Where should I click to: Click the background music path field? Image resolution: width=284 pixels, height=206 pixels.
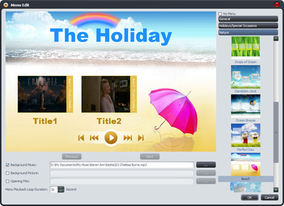122,165
